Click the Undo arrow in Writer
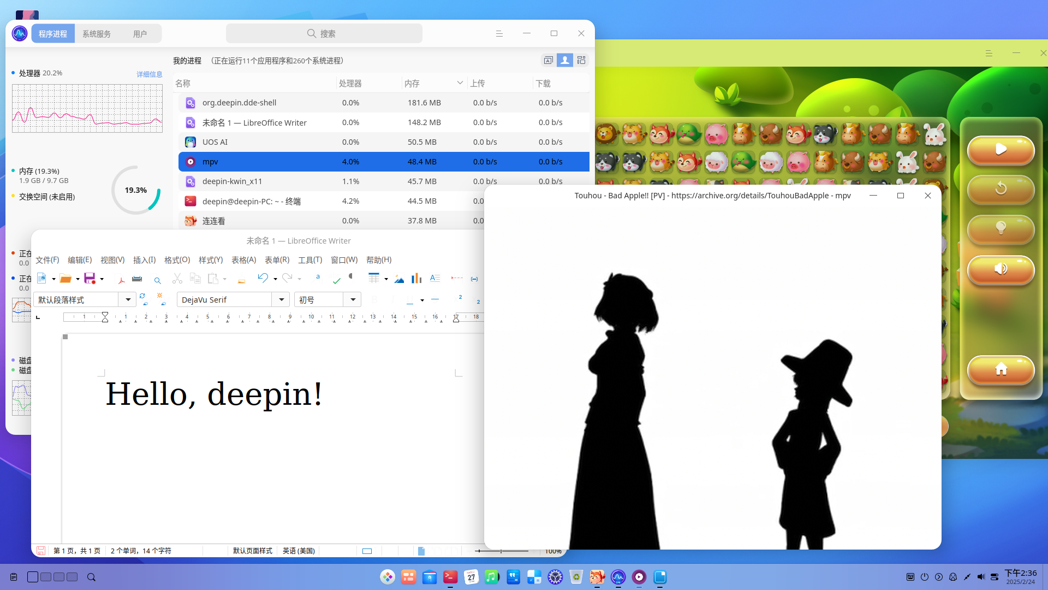 [x=263, y=278]
